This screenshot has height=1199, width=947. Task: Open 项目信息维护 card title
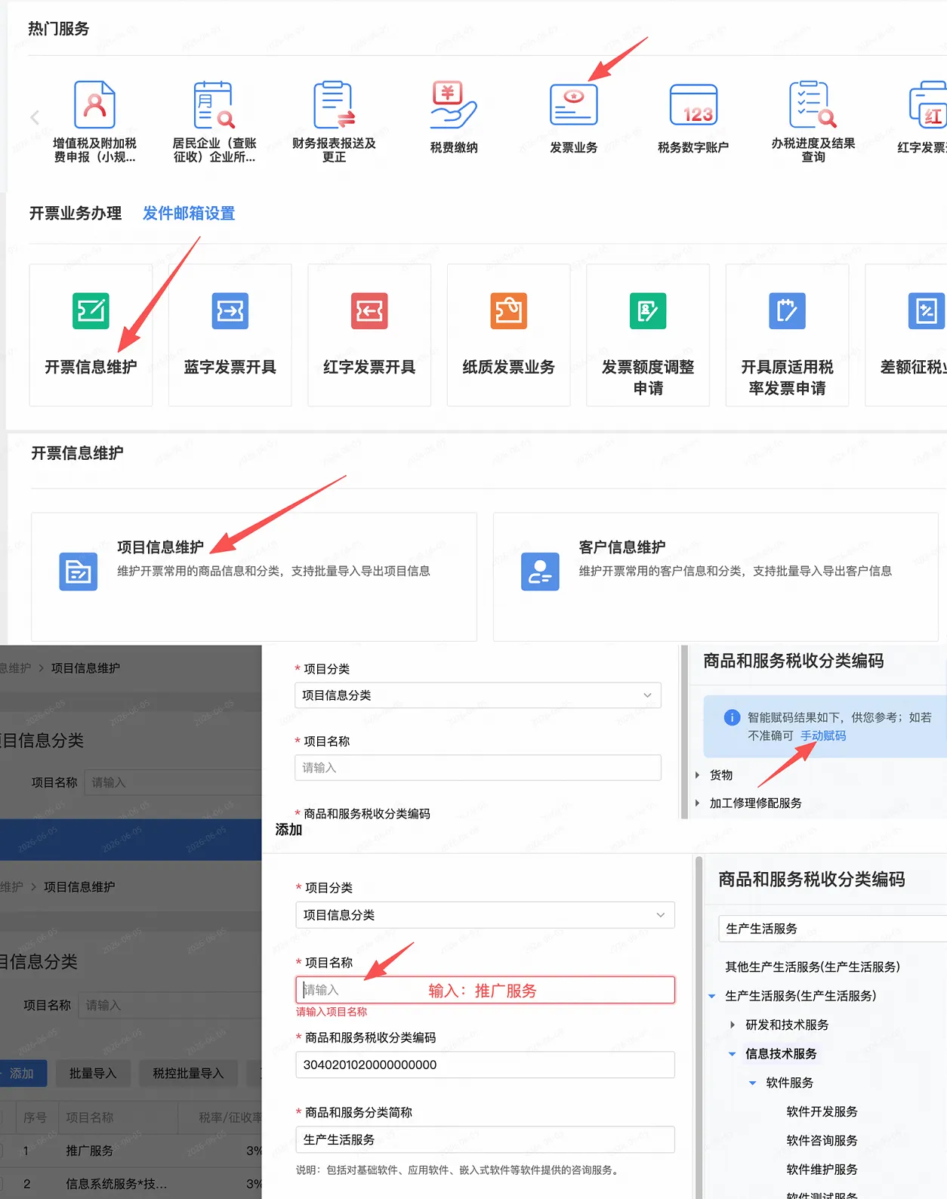(x=161, y=547)
